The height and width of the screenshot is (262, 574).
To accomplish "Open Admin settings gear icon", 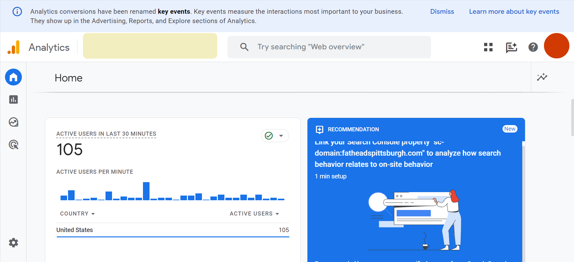I will (13, 243).
